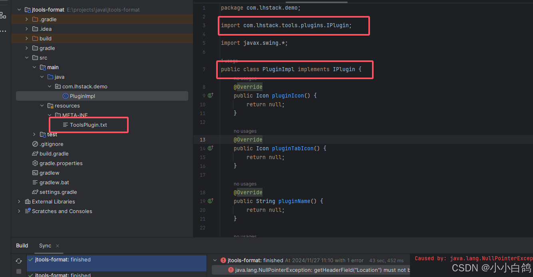Expand the .gradle folder
Screen dimensions: 533x277
point(27,19)
